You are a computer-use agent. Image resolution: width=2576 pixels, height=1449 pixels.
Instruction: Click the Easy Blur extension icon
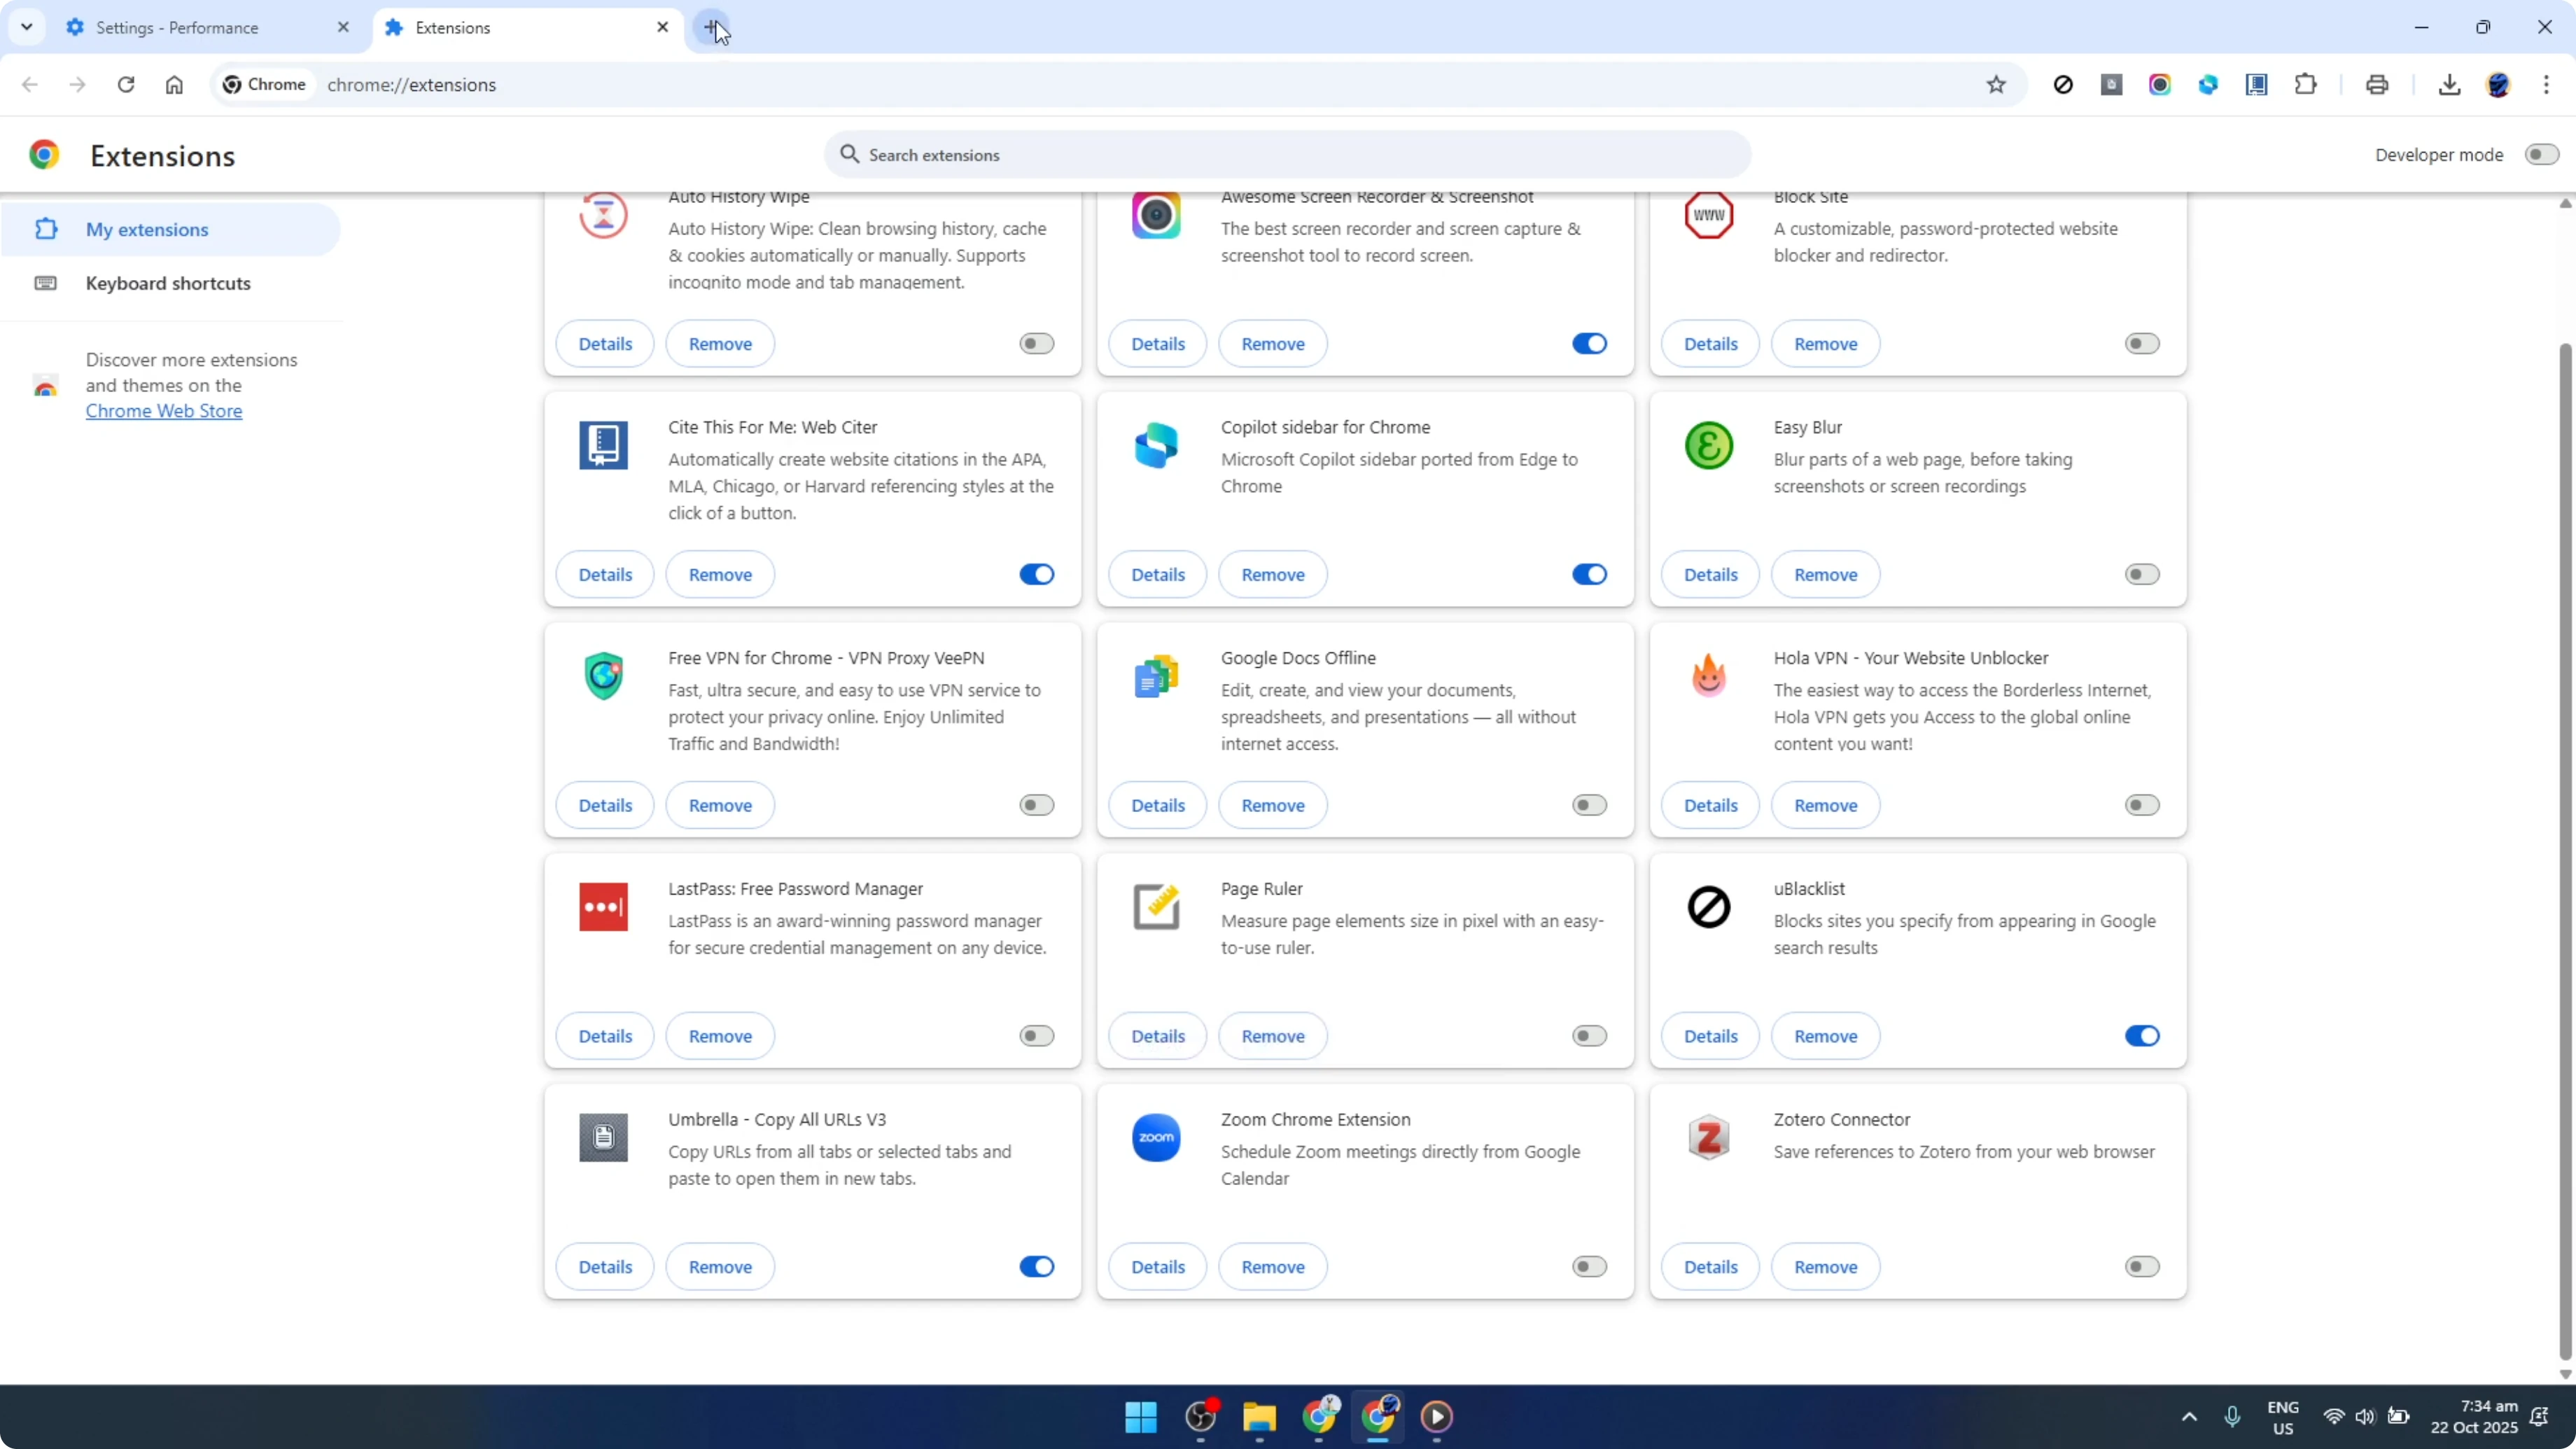coord(1709,445)
